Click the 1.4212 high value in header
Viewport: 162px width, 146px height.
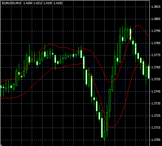point(38,3)
